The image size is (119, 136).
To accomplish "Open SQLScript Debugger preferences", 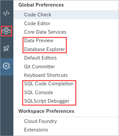I will point(47,101).
